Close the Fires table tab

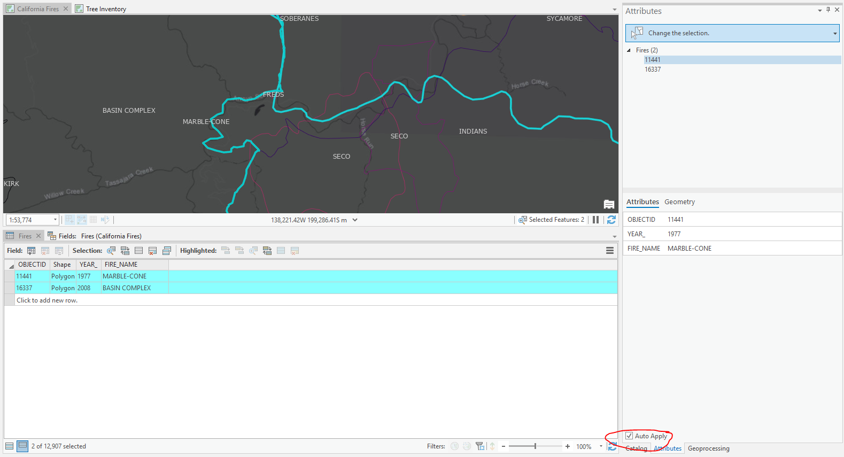click(x=38, y=236)
